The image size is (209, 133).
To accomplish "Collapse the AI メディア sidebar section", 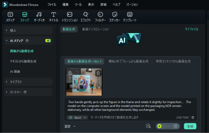I will tap(28, 40).
